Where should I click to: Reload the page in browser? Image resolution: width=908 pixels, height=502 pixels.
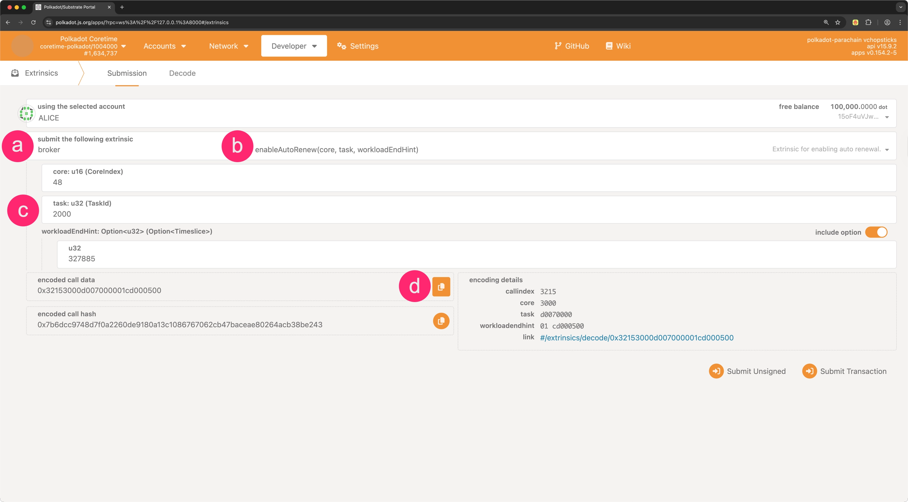pyautogui.click(x=33, y=22)
